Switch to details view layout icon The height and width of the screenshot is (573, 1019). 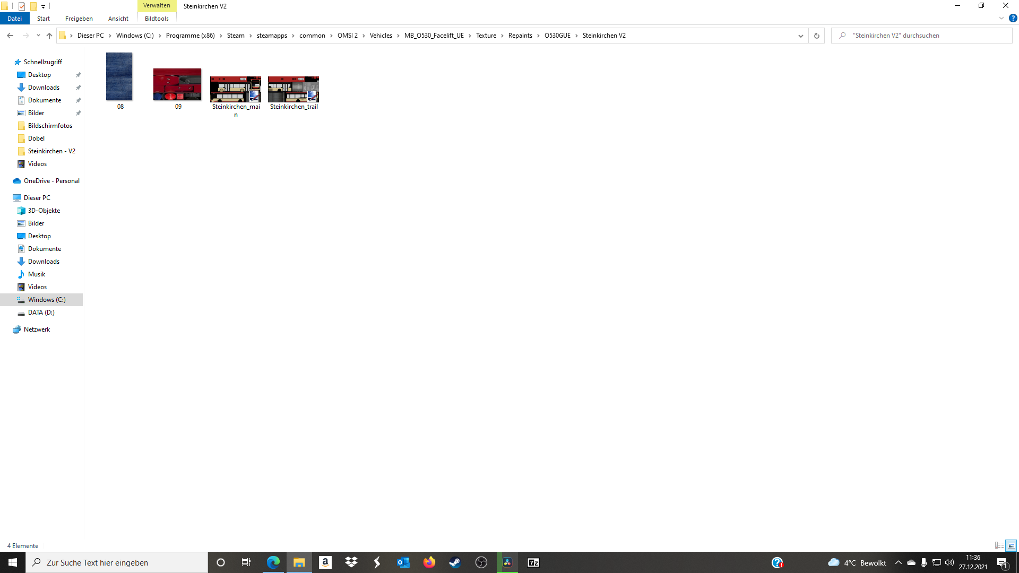click(x=999, y=545)
